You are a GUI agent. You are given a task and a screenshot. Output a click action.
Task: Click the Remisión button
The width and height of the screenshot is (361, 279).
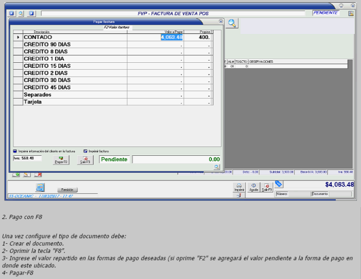(x=68, y=190)
